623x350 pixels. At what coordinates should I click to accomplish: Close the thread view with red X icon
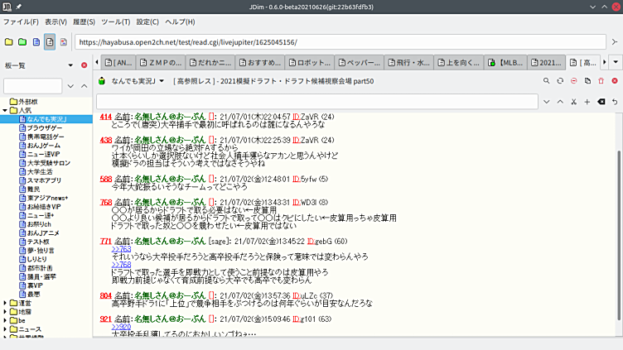[x=614, y=81]
